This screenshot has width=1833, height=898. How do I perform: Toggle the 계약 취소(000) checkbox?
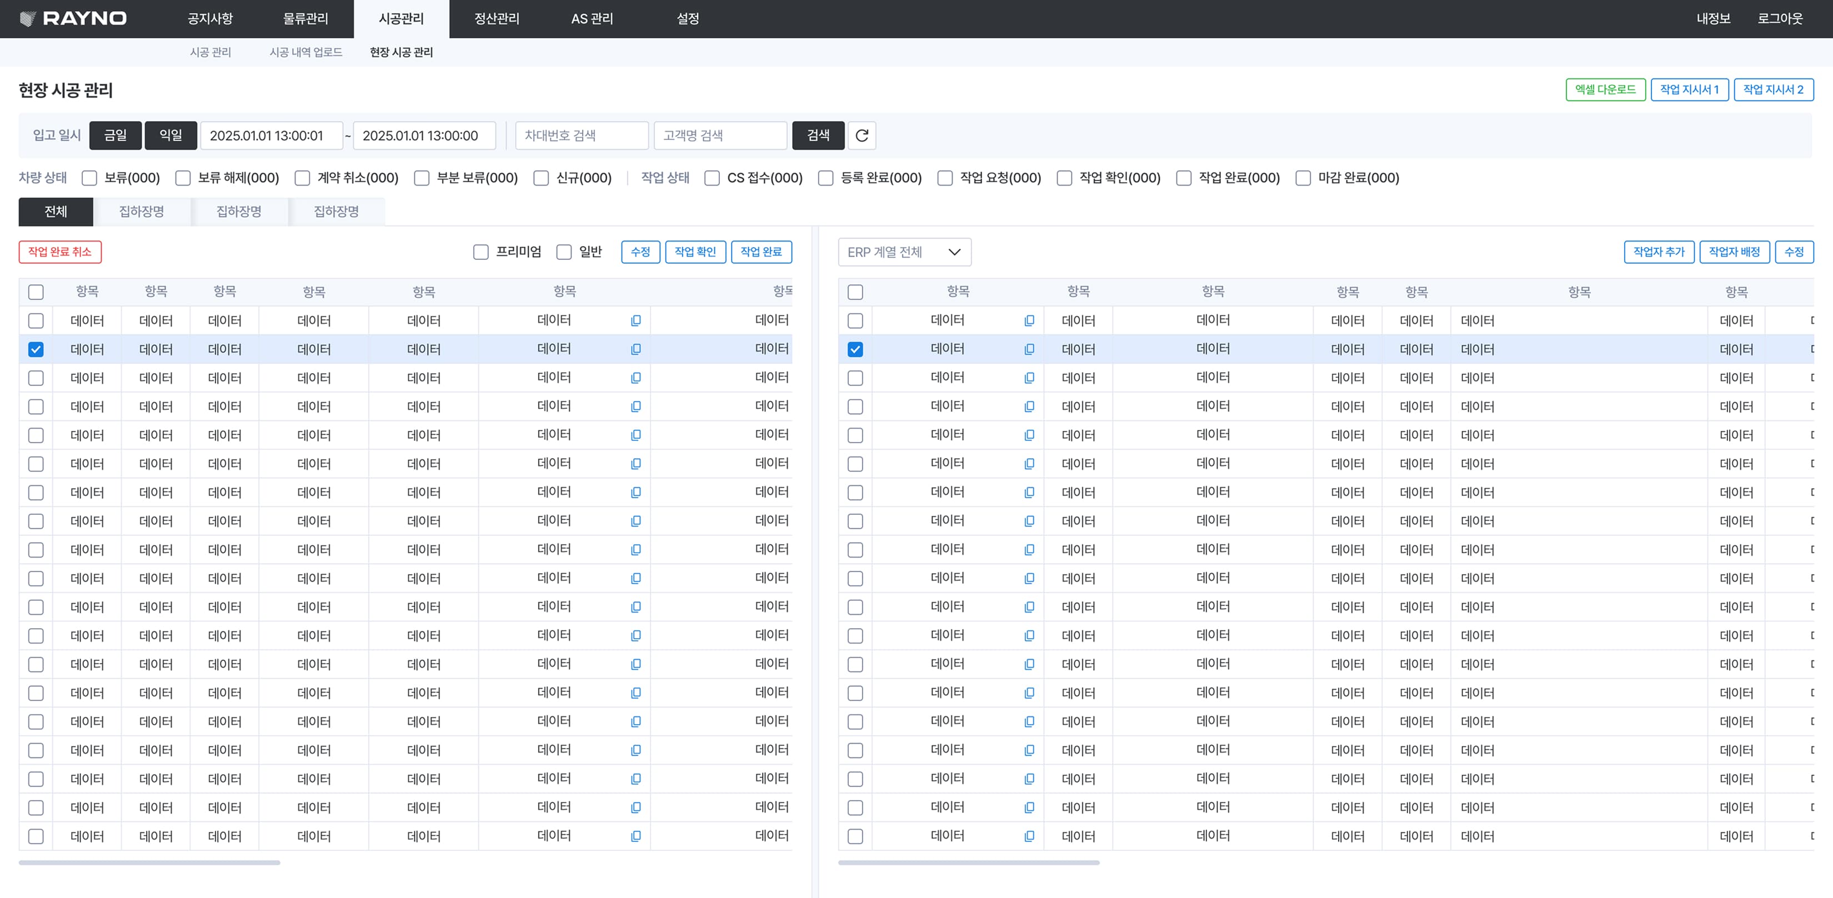pos(302,178)
